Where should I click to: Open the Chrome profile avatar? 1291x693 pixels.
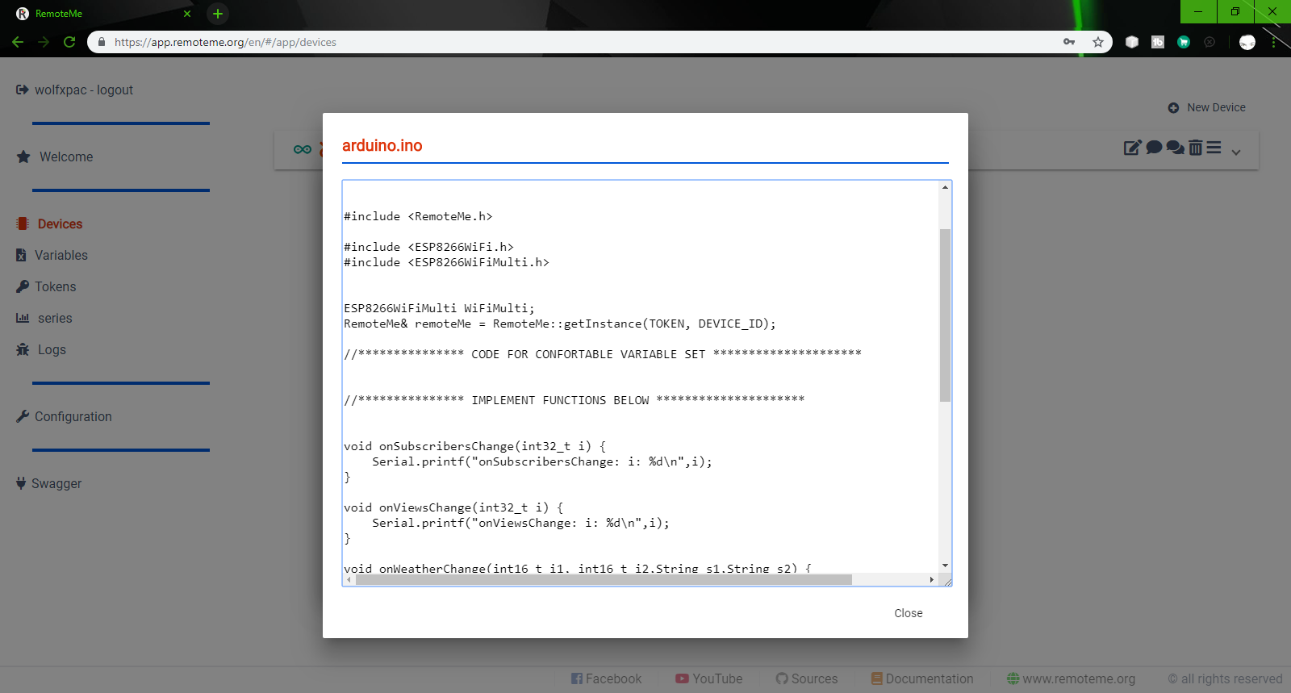click(x=1247, y=42)
